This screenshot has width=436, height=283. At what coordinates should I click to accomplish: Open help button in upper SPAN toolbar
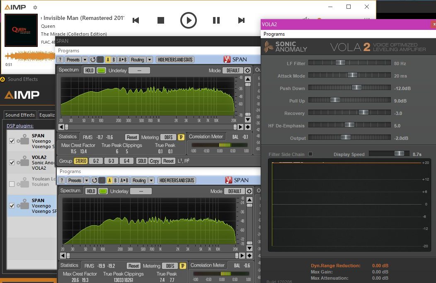[61, 60]
